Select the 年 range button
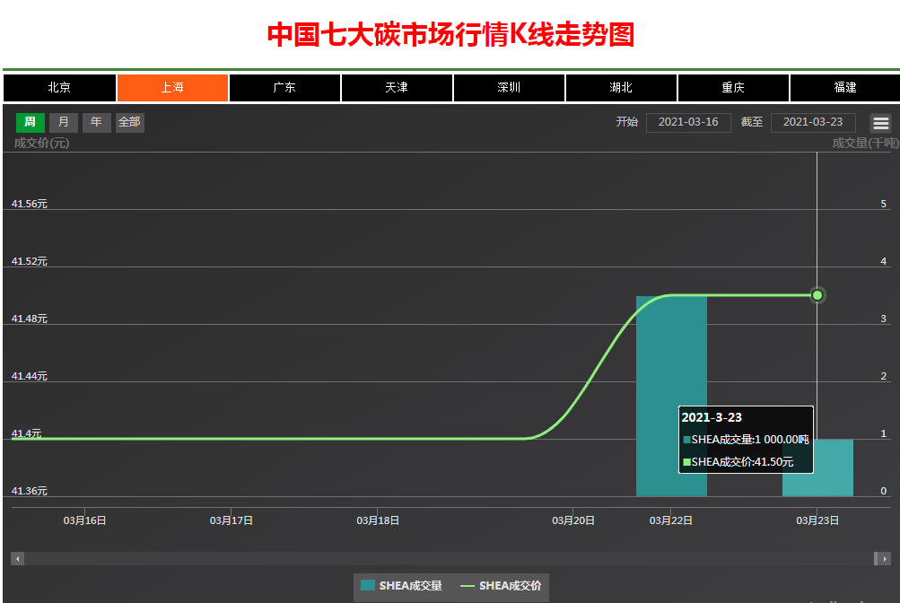 coord(96,122)
